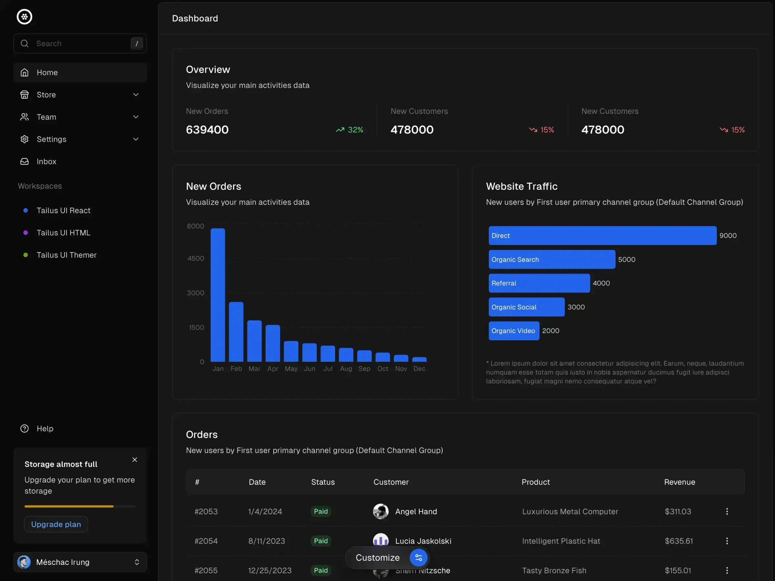Click the Store icon in the sidebar

(x=24, y=95)
